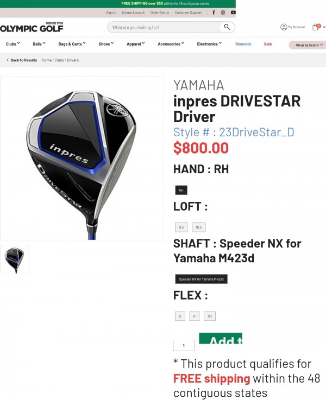
Task: Expand the Clubs dropdown menu
Action: (12, 44)
